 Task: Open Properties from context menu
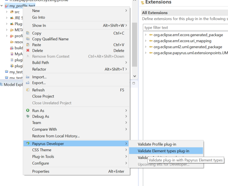[76, 172]
